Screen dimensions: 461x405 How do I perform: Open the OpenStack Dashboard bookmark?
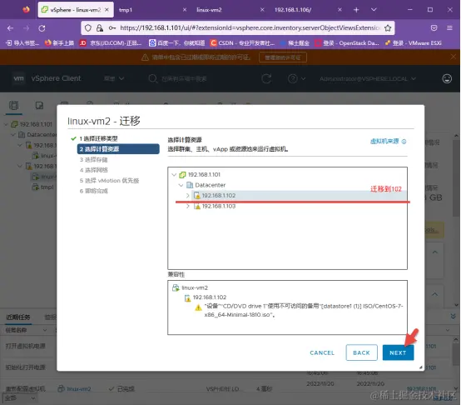pyautogui.click(x=347, y=43)
